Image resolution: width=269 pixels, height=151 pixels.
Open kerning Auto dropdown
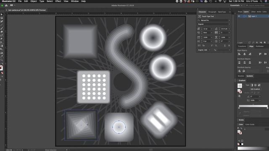tap(211, 33)
